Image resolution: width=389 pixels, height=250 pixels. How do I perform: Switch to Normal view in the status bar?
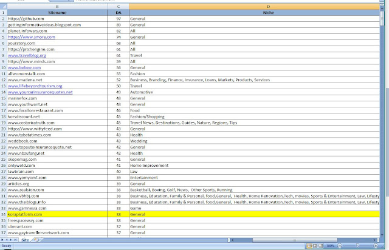coord(309,246)
